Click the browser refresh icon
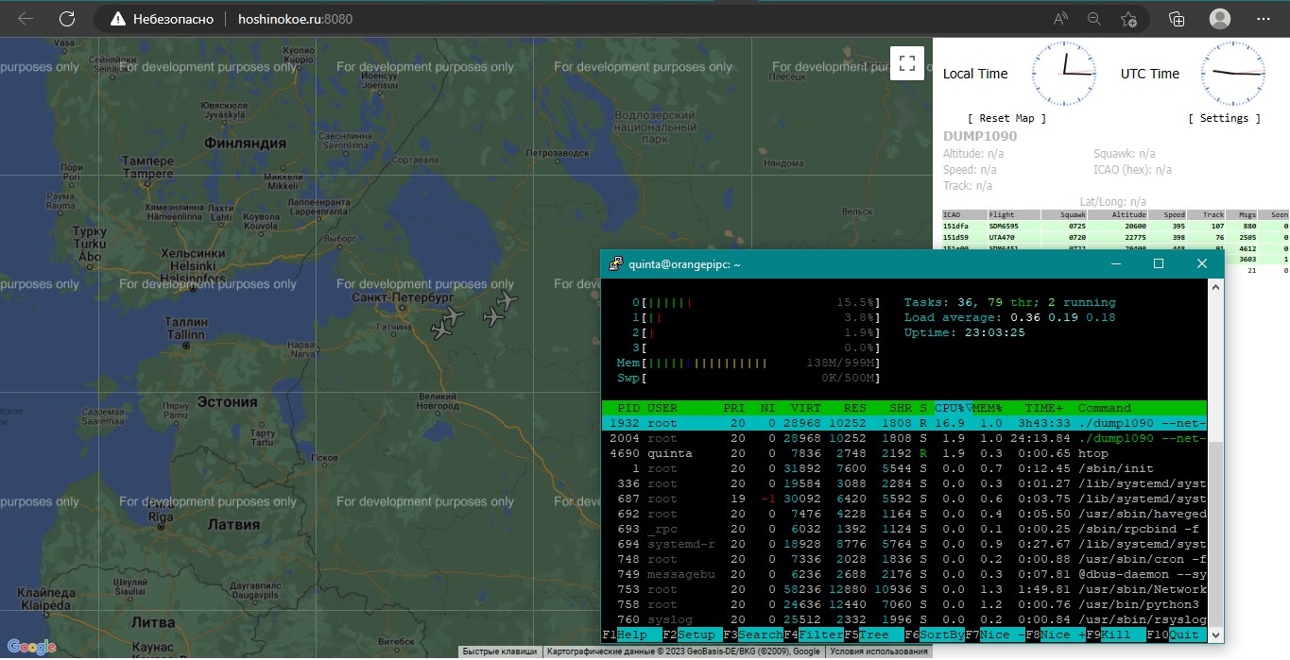 [x=67, y=19]
